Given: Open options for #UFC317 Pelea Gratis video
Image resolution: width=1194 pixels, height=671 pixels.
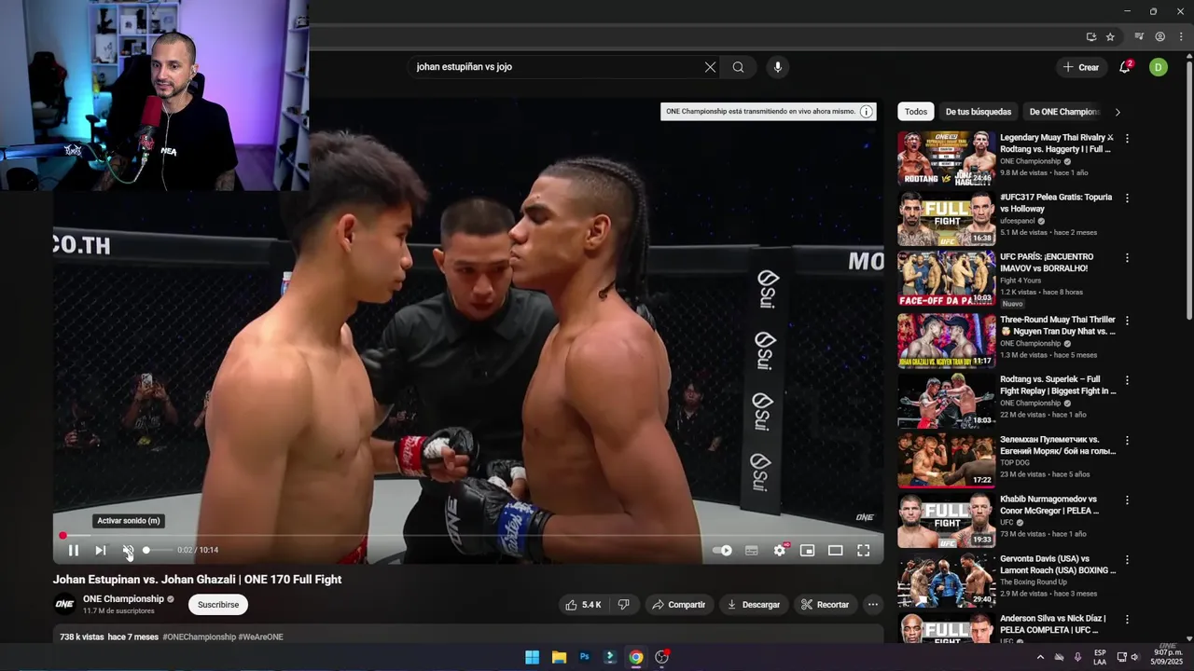Looking at the screenshot, I should click(x=1127, y=199).
